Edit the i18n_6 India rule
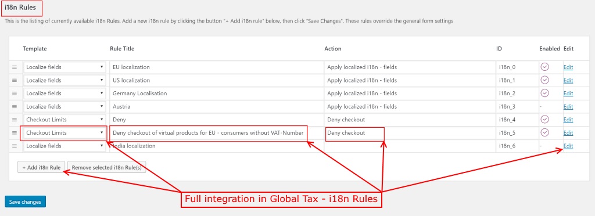595x216 pixels. pos(568,146)
